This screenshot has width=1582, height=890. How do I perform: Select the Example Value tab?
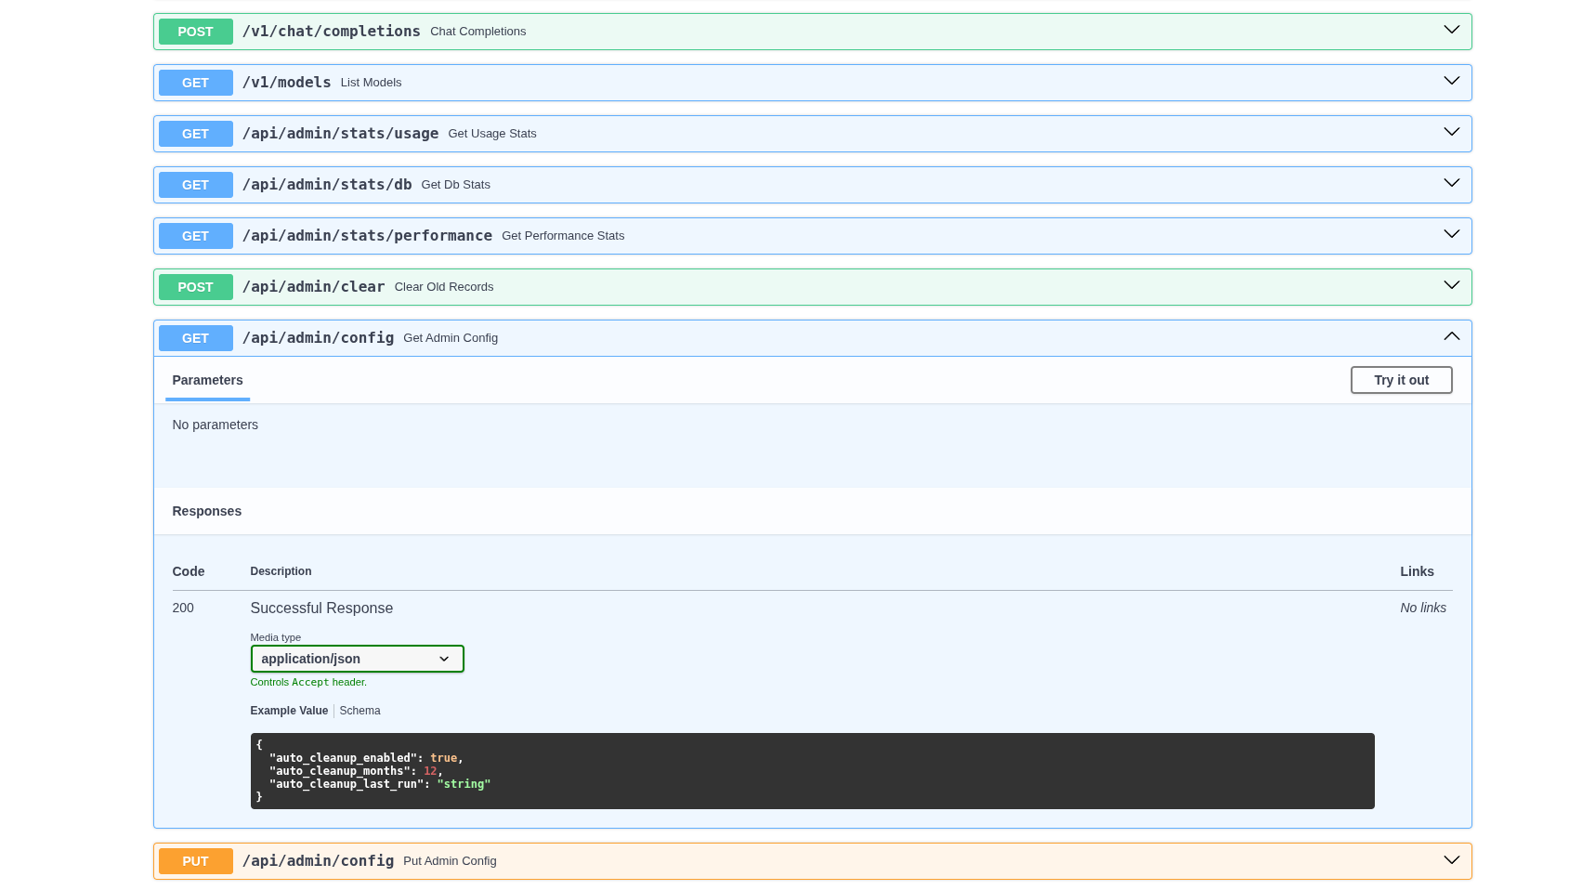click(x=289, y=711)
